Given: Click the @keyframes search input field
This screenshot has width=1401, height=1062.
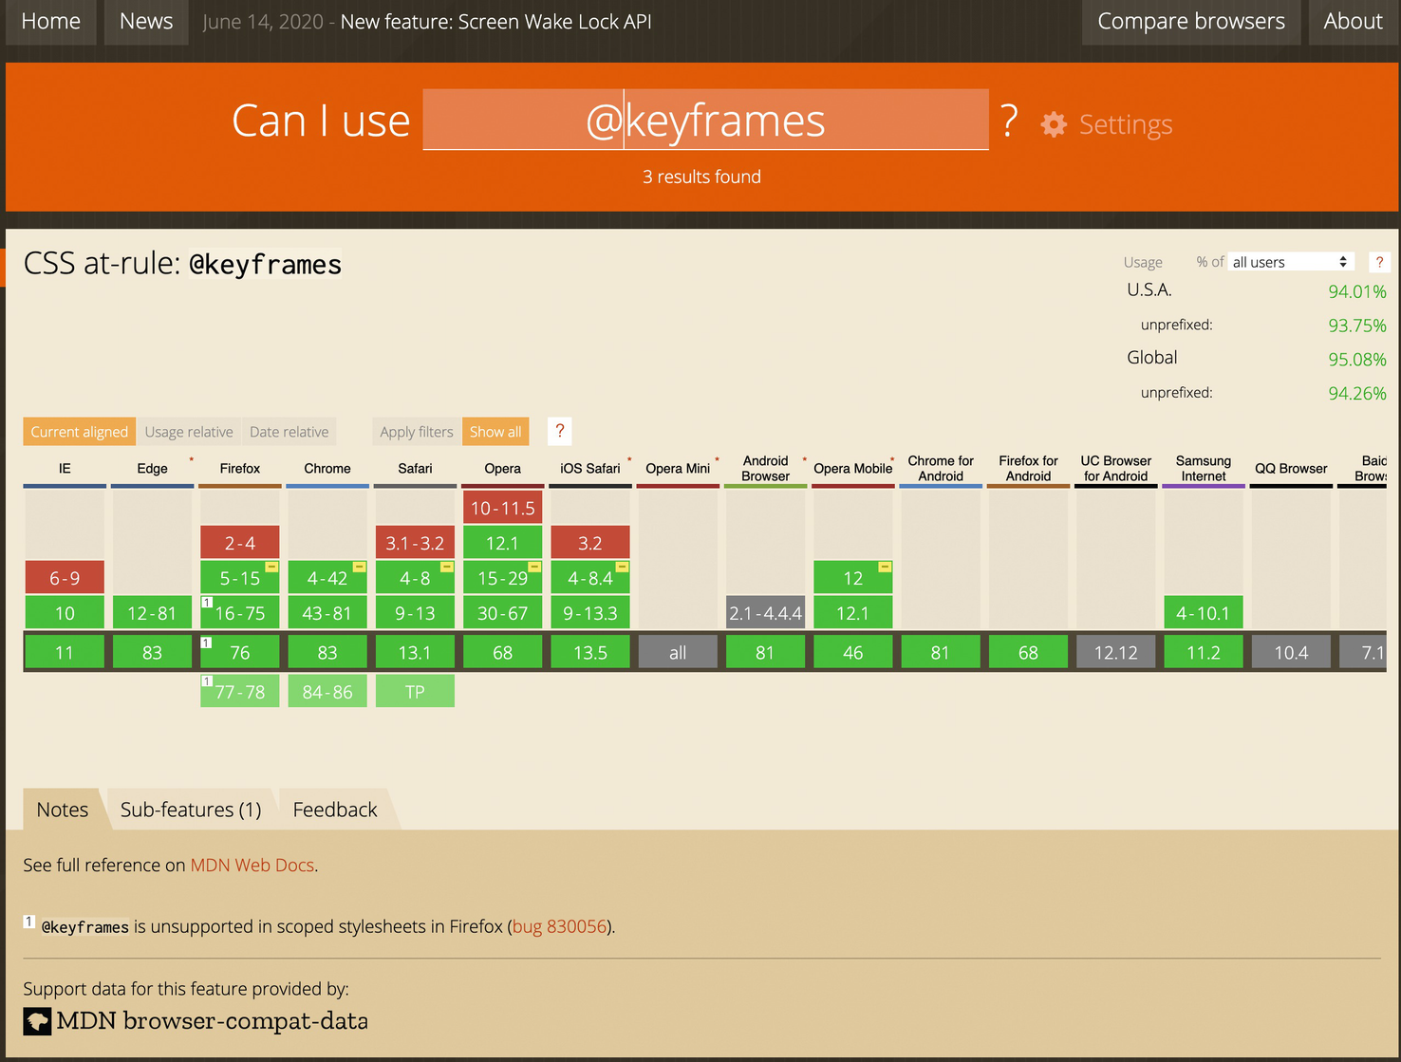Looking at the screenshot, I should click(x=705, y=121).
